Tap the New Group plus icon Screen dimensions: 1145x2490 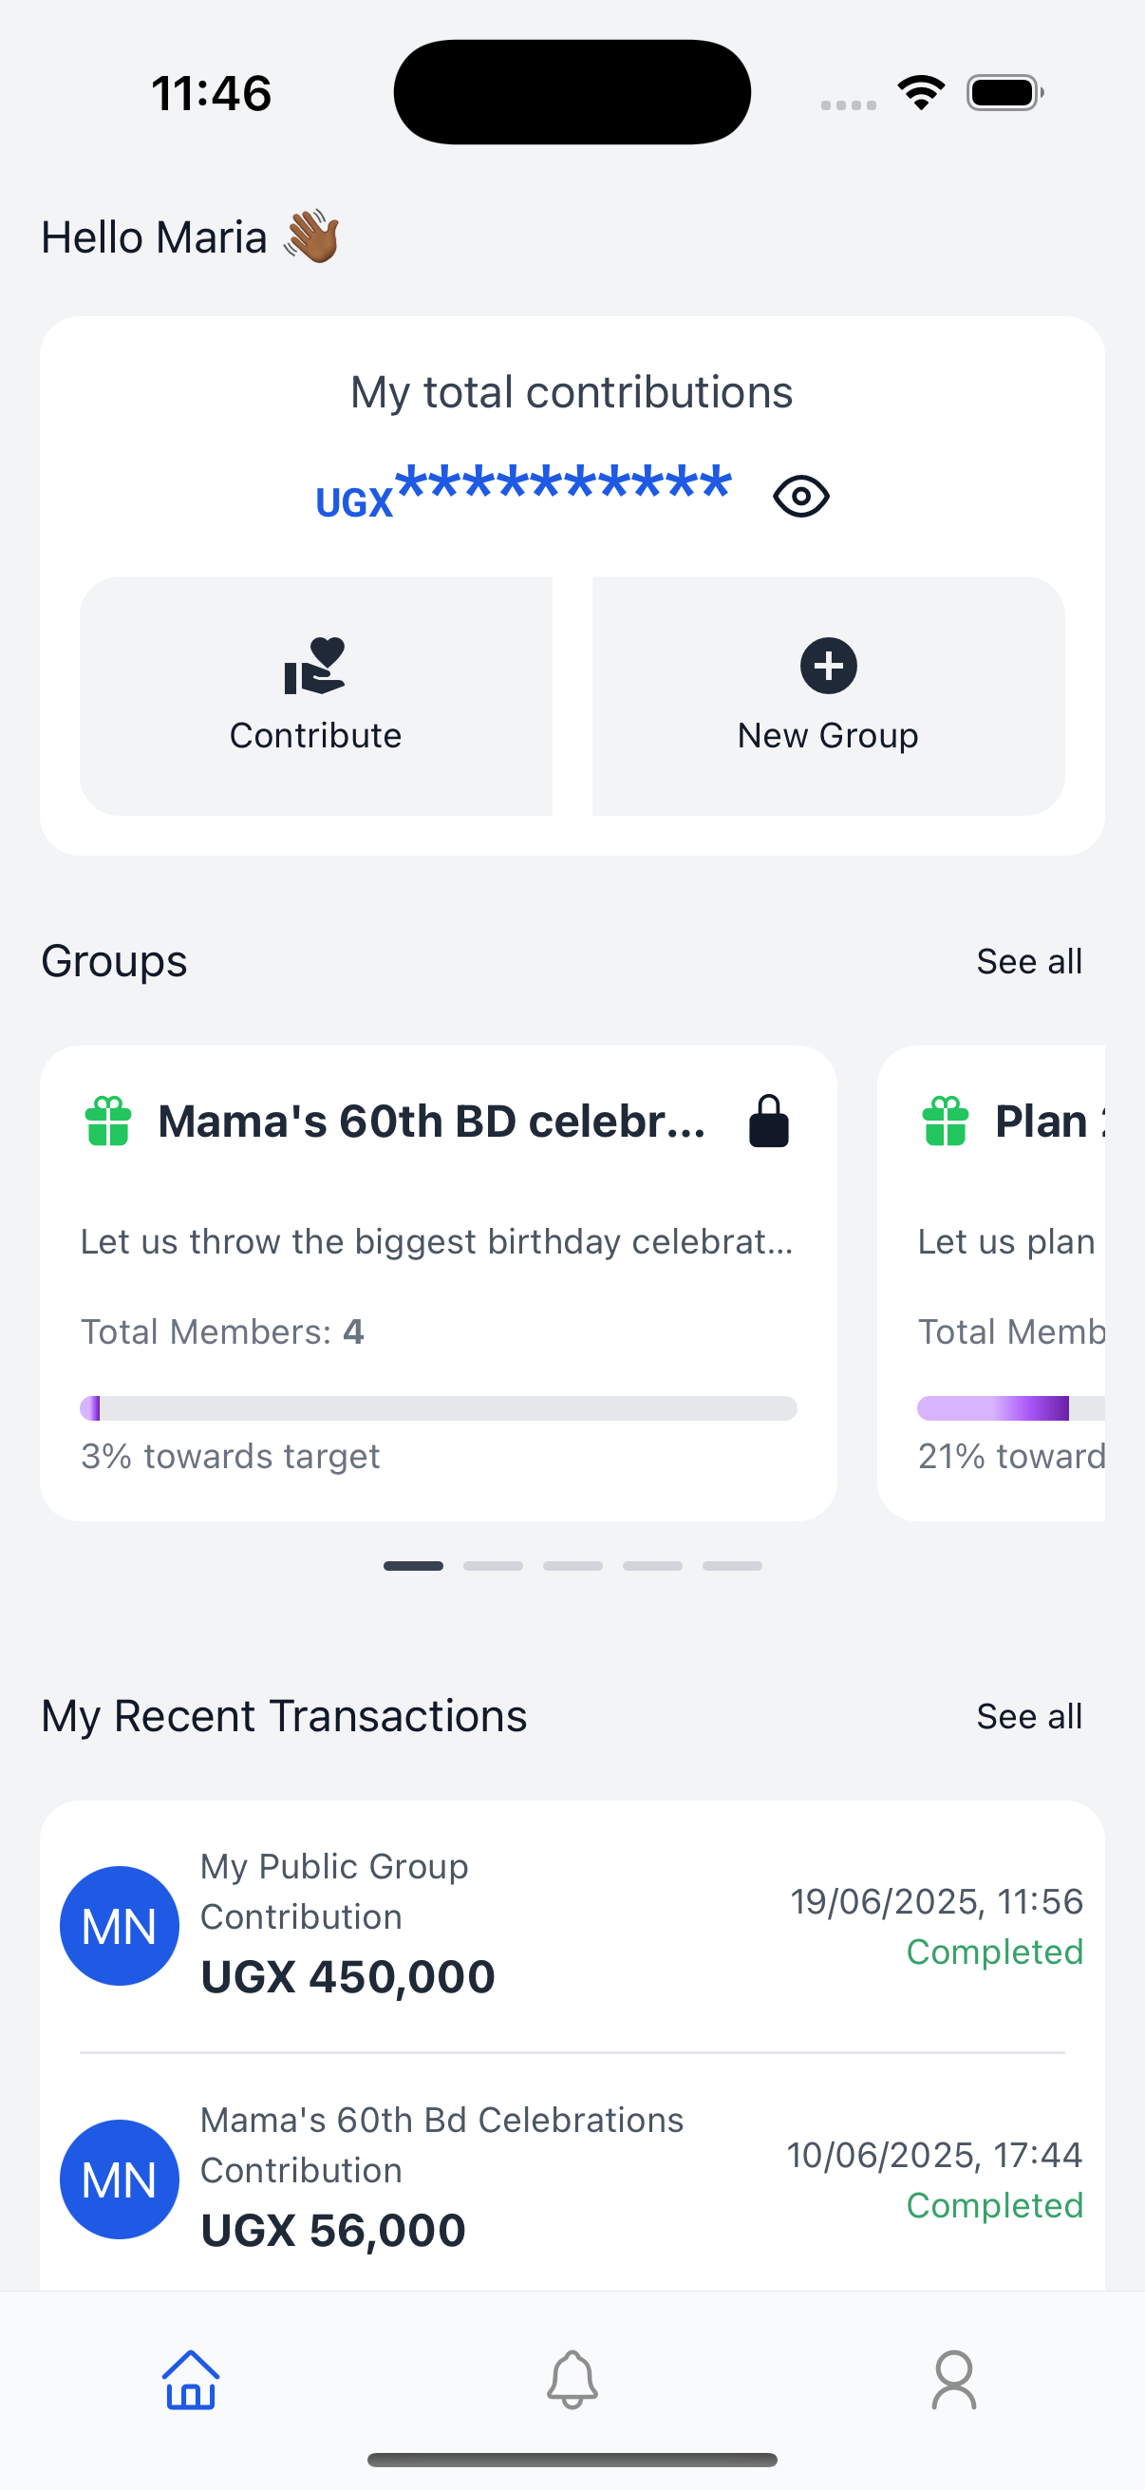pos(828,666)
